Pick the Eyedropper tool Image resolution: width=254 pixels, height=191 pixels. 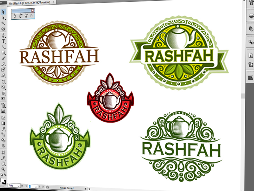3,129
